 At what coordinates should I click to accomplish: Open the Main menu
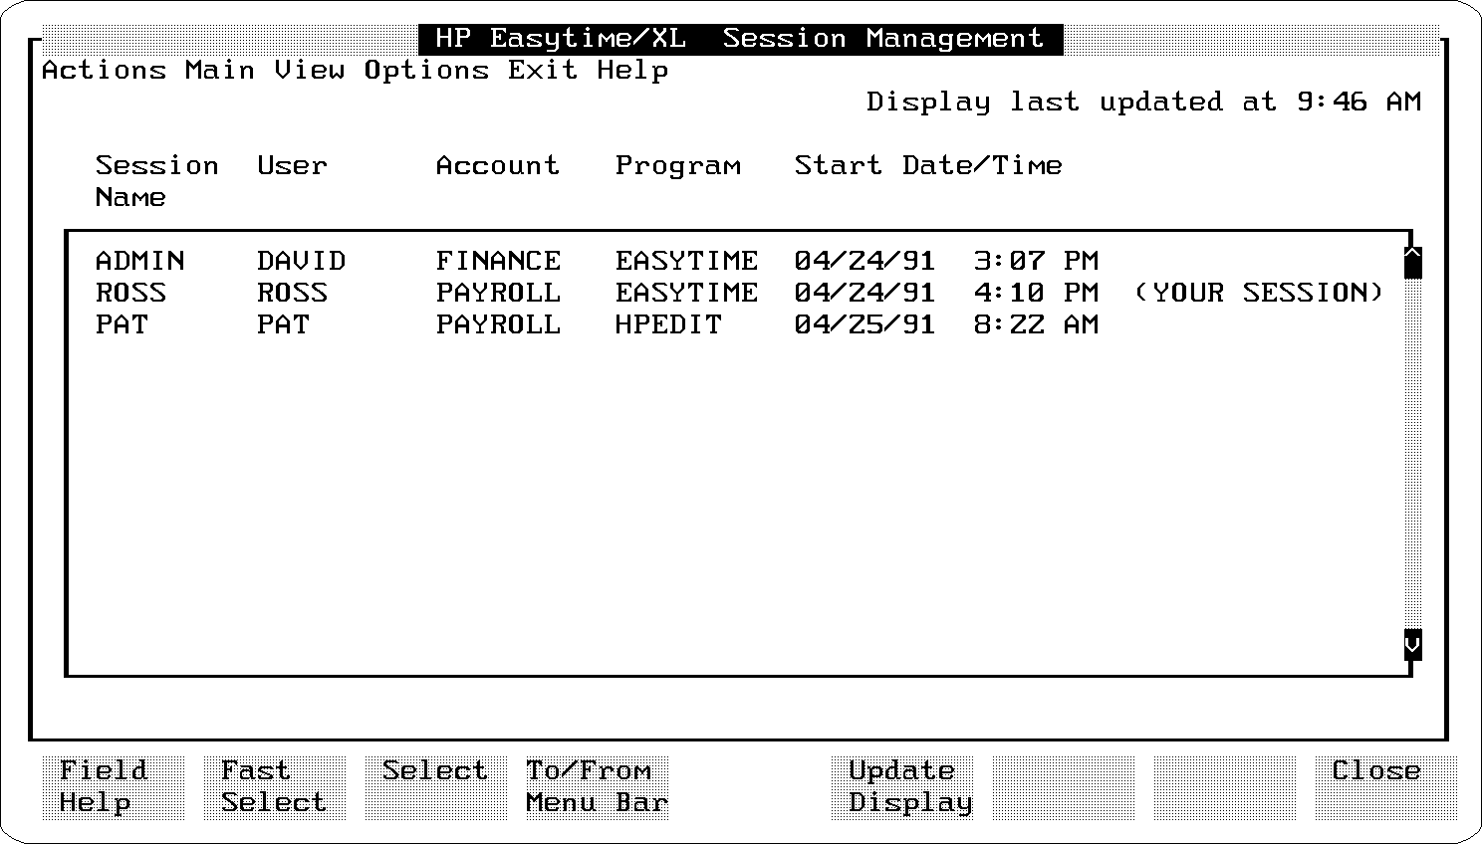click(219, 71)
